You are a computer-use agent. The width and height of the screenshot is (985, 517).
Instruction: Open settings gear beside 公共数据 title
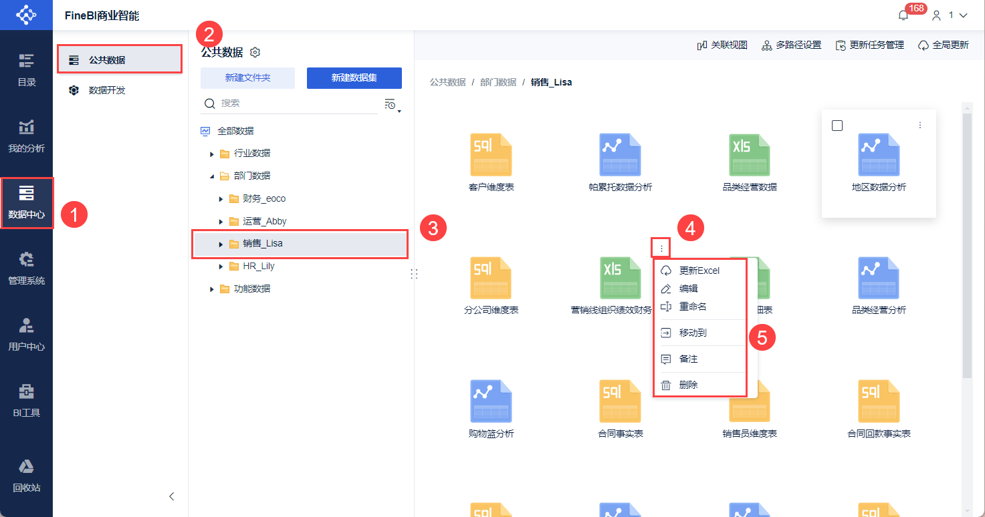pos(255,52)
